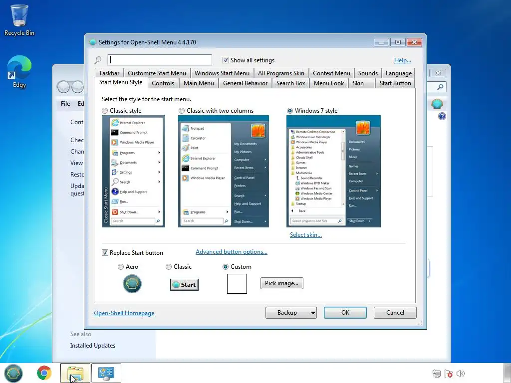This screenshot has height=383, width=511.
Task: Click the Classic Start button preview image
Action: (184, 285)
